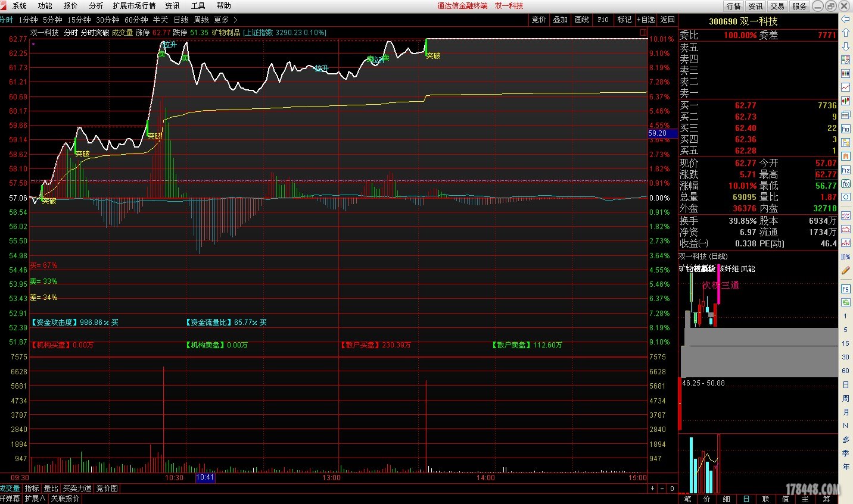Select the pencil drawing tool icon
853x504 pixels.
pyautogui.click(x=845, y=271)
